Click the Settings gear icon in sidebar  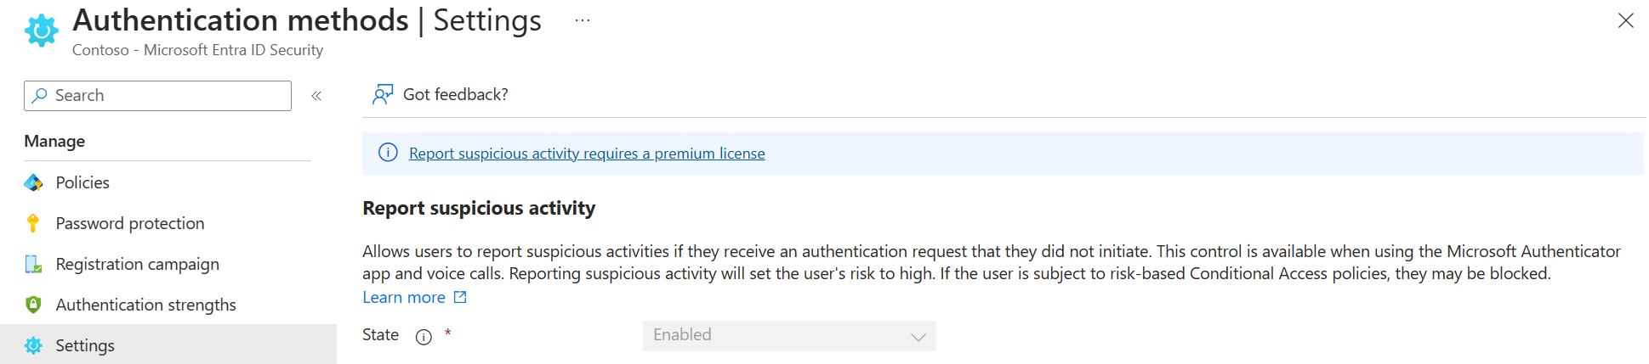coord(33,345)
